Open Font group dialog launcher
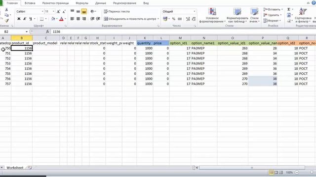Screen dimensions: 316x177 click(x=66, y=26)
